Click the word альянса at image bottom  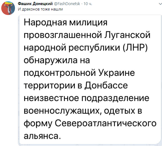42,136
